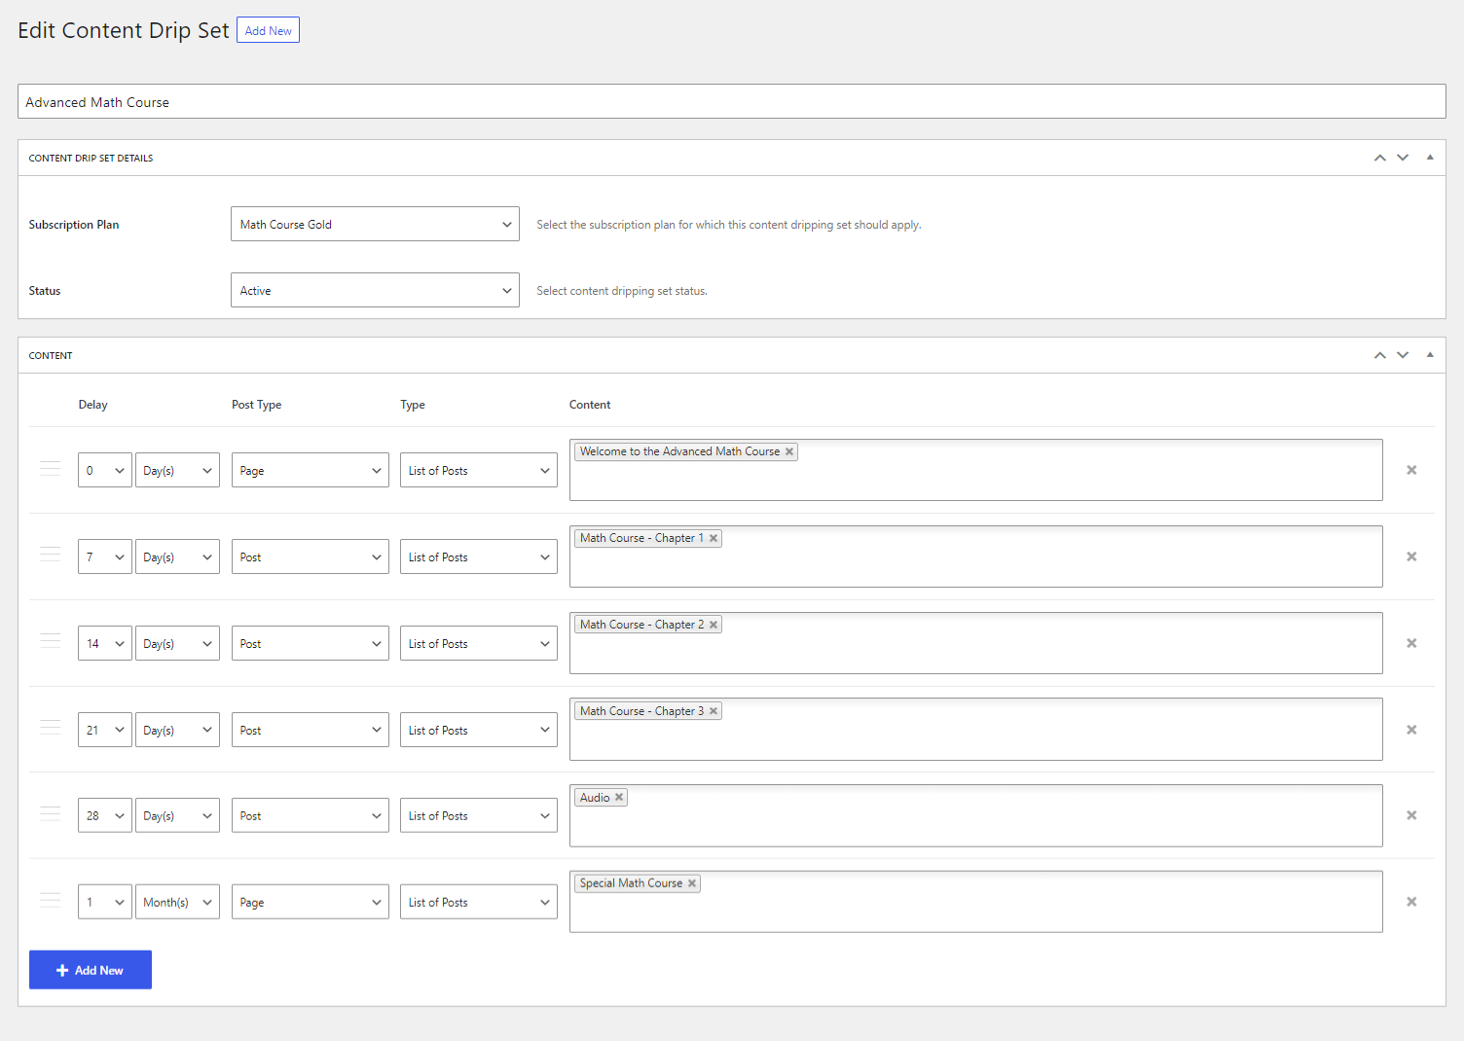Open the Status dropdown showing Active
Viewport: 1464px width, 1041px height.
pyautogui.click(x=375, y=290)
